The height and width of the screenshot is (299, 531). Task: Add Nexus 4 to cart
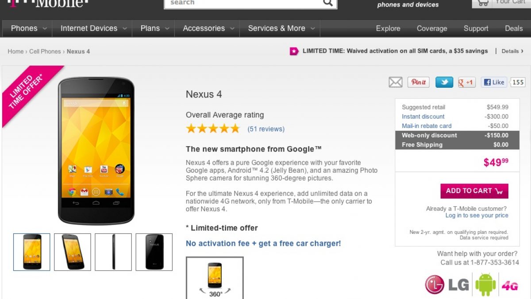[474, 191]
